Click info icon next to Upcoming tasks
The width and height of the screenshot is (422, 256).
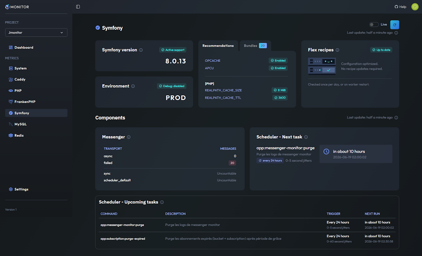[162, 202]
